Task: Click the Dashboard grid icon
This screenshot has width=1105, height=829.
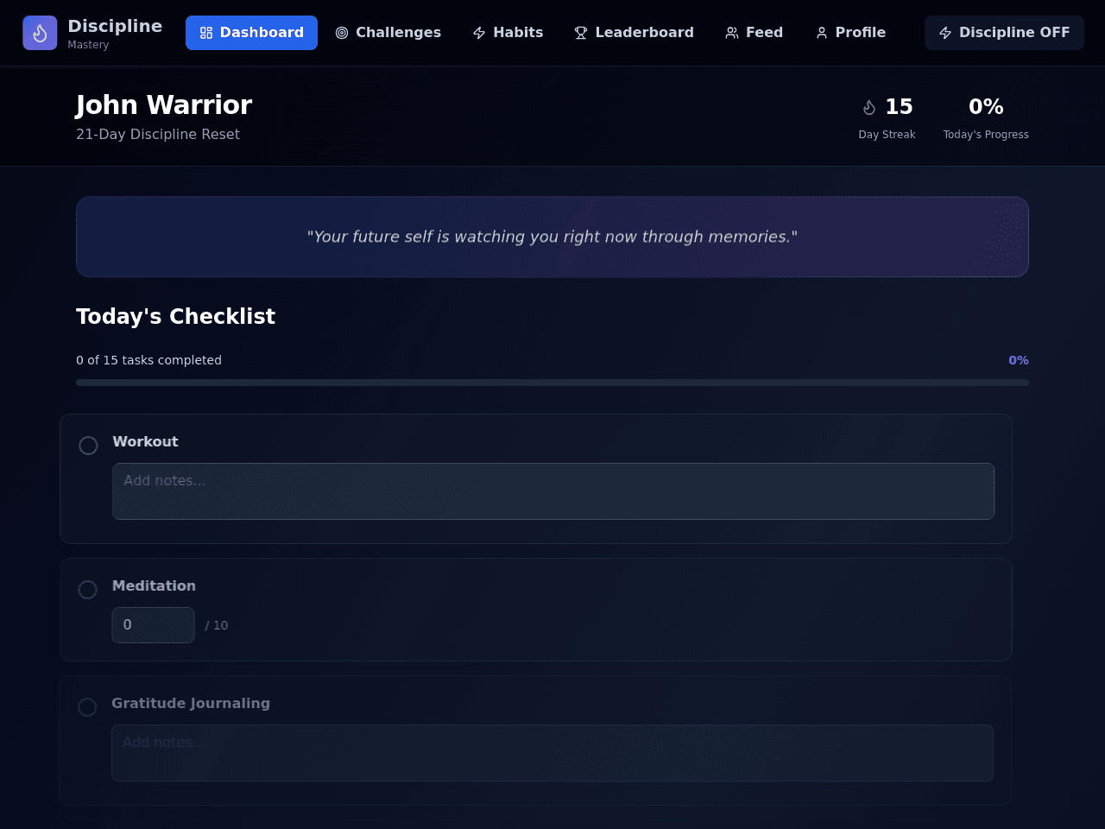Action: [x=205, y=33]
